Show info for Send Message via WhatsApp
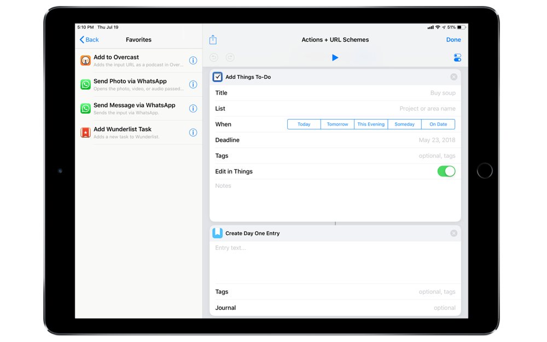This screenshot has width=547, height=342. click(x=193, y=108)
